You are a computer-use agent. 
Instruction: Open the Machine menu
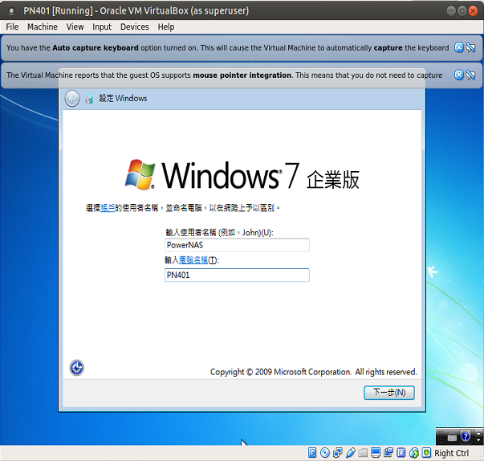43,27
